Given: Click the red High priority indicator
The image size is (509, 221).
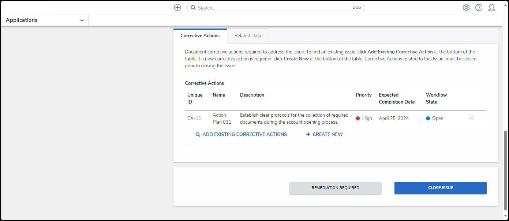Looking at the screenshot, I should pos(358,119).
